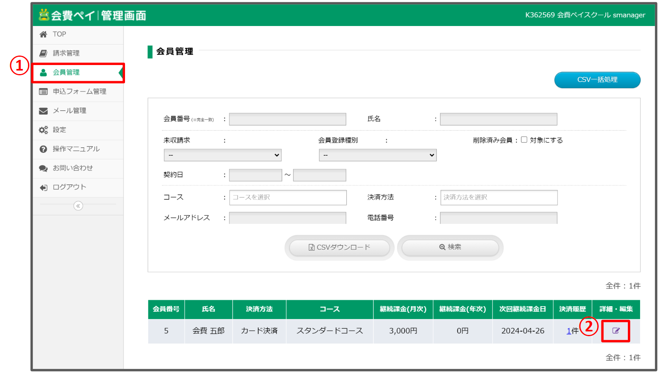This screenshot has width=659, height=372.
Task: Click the CSV一括処理 button
Action: click(597, 80)
